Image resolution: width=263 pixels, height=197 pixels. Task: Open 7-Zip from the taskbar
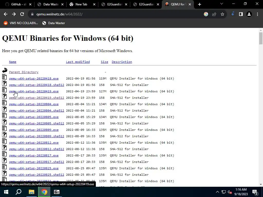click(57, 192)
